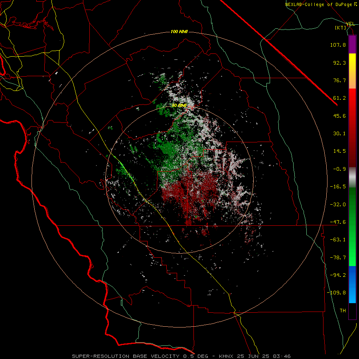Click the Super-Resolution Base Velocity caption
This screenshot has width=359, height=359.
pyautogui.click(x=181, y=356)
